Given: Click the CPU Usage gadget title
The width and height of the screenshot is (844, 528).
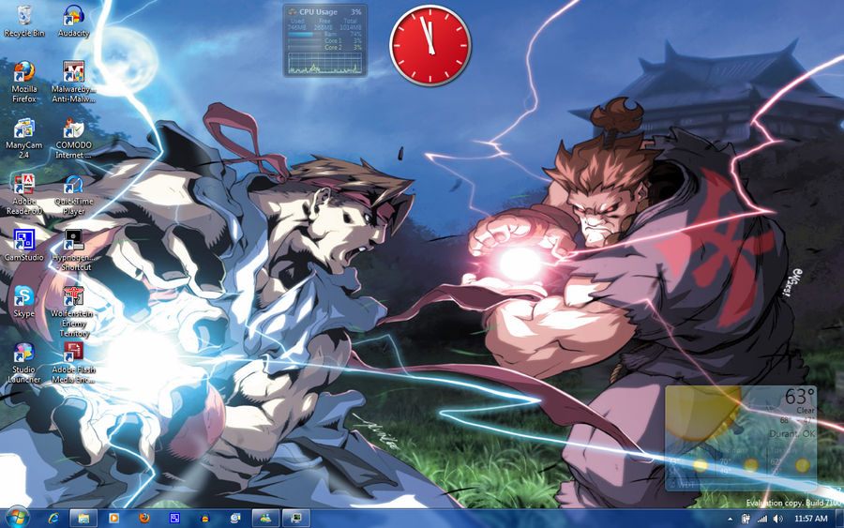Looking at the screenshot, I should point(318,12).
